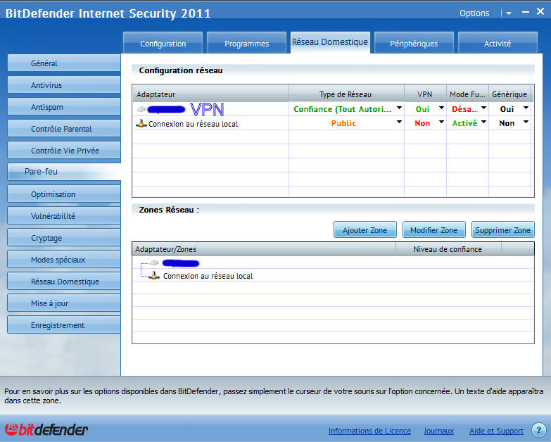The width and height of the screenshot is (551, 442).
Task: Click the BitDefender logo at bottom left
Action: point(46,429)
